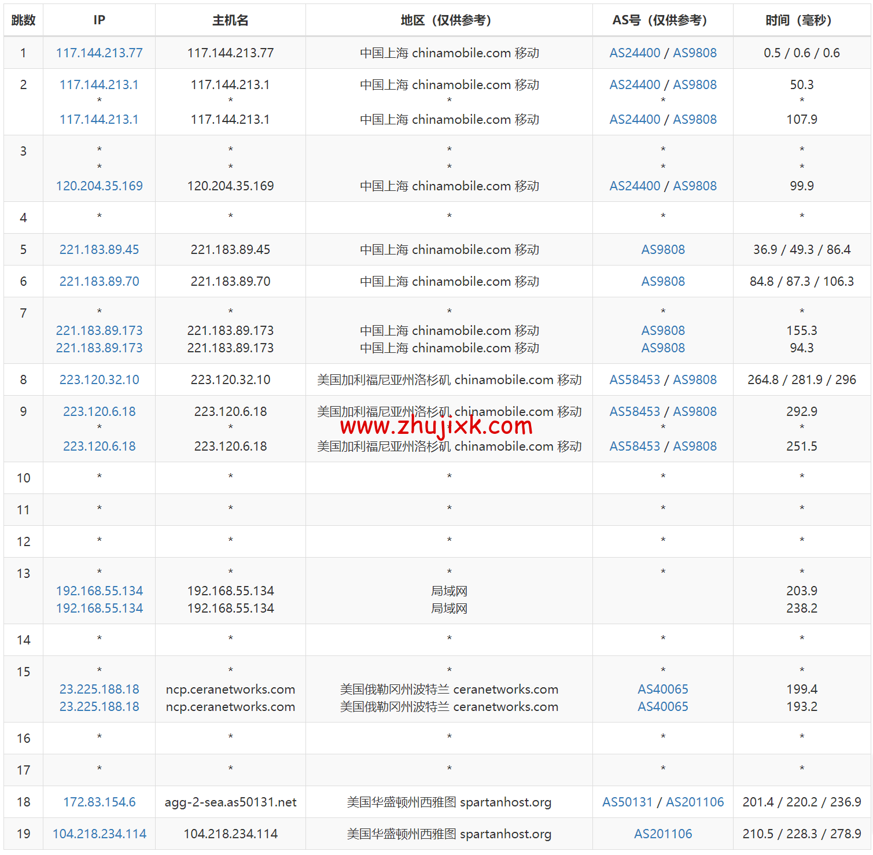Select the 221.183.89.45 IP link in hop 5

coord(98,249)
